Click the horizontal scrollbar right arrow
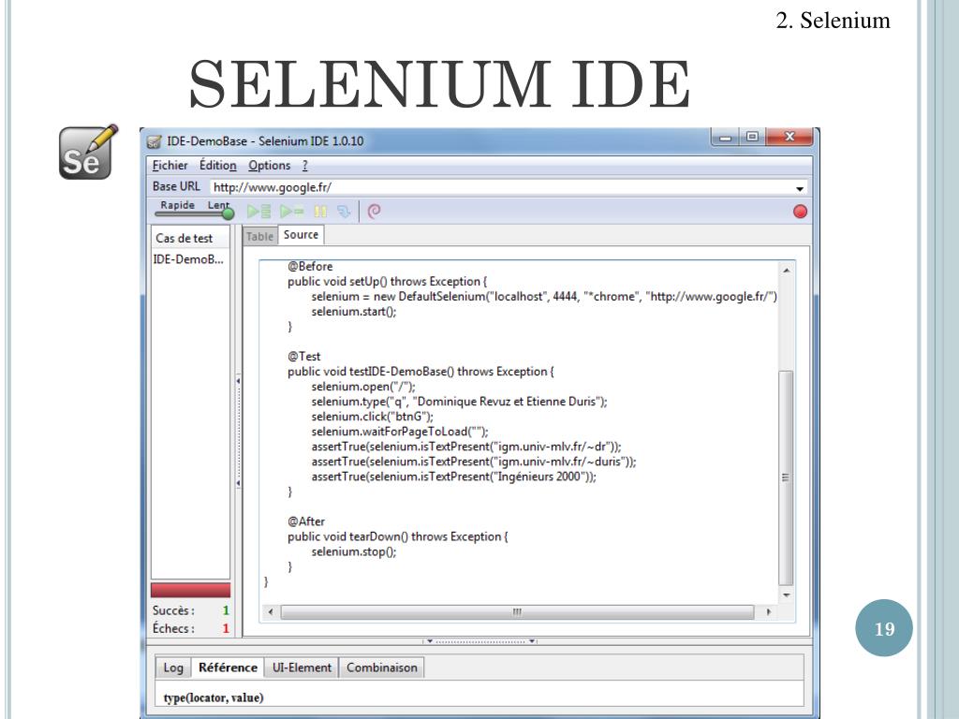This screenshot has width=959, height=719. 768,611
